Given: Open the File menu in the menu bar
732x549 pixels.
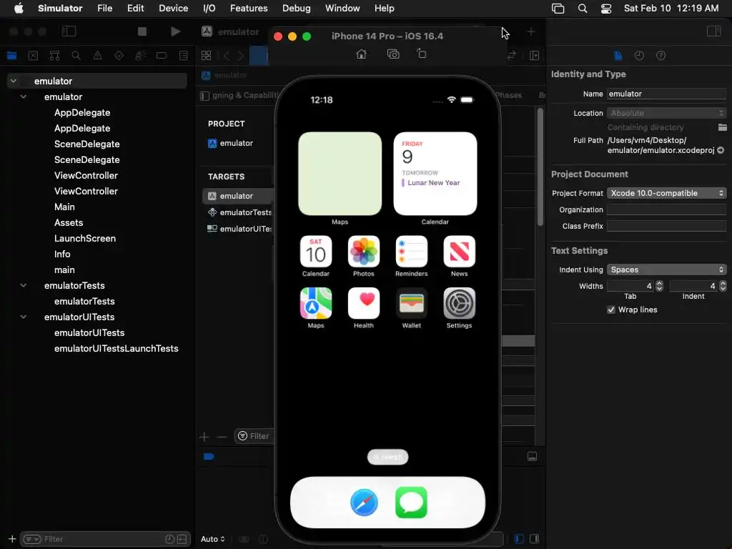Looking at the screenshot, I should point(104,8).
